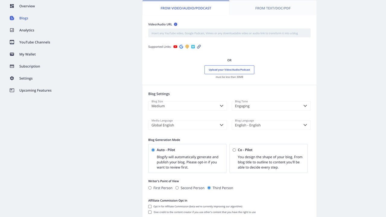Expand the Media Language dropdown

[187, 125]
